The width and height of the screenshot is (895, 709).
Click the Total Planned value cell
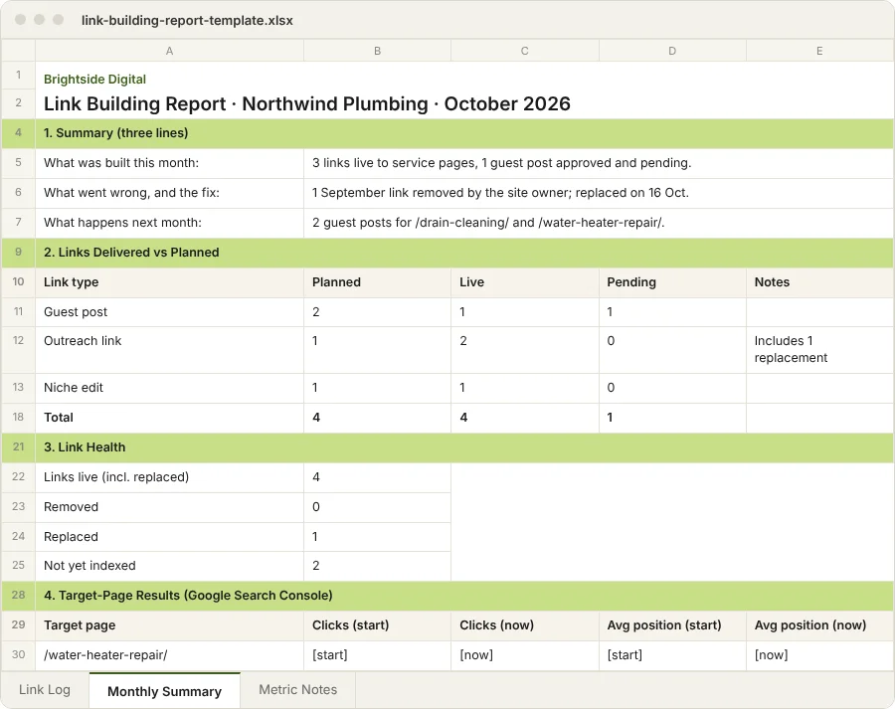[377, 418]
